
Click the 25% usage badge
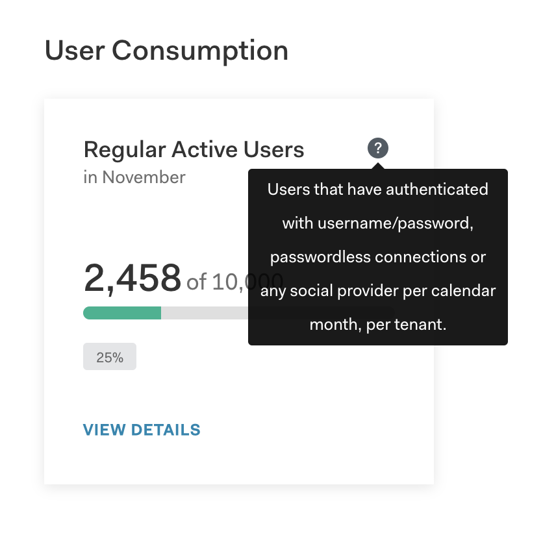[x=110, y=356]
